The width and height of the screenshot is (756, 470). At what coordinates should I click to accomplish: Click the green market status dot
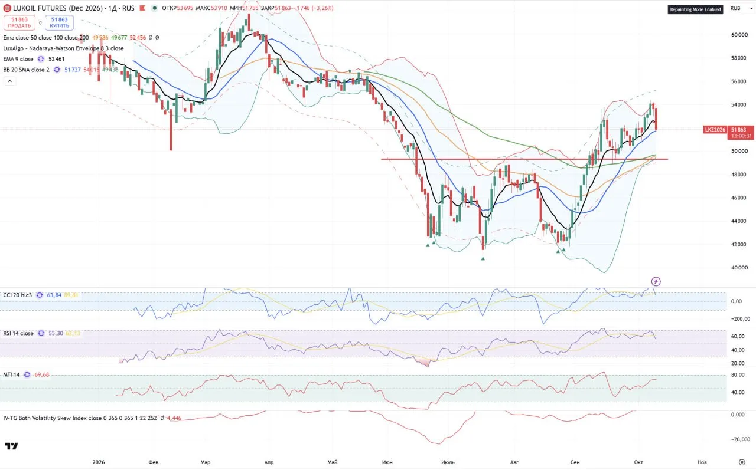pos(155,8)
